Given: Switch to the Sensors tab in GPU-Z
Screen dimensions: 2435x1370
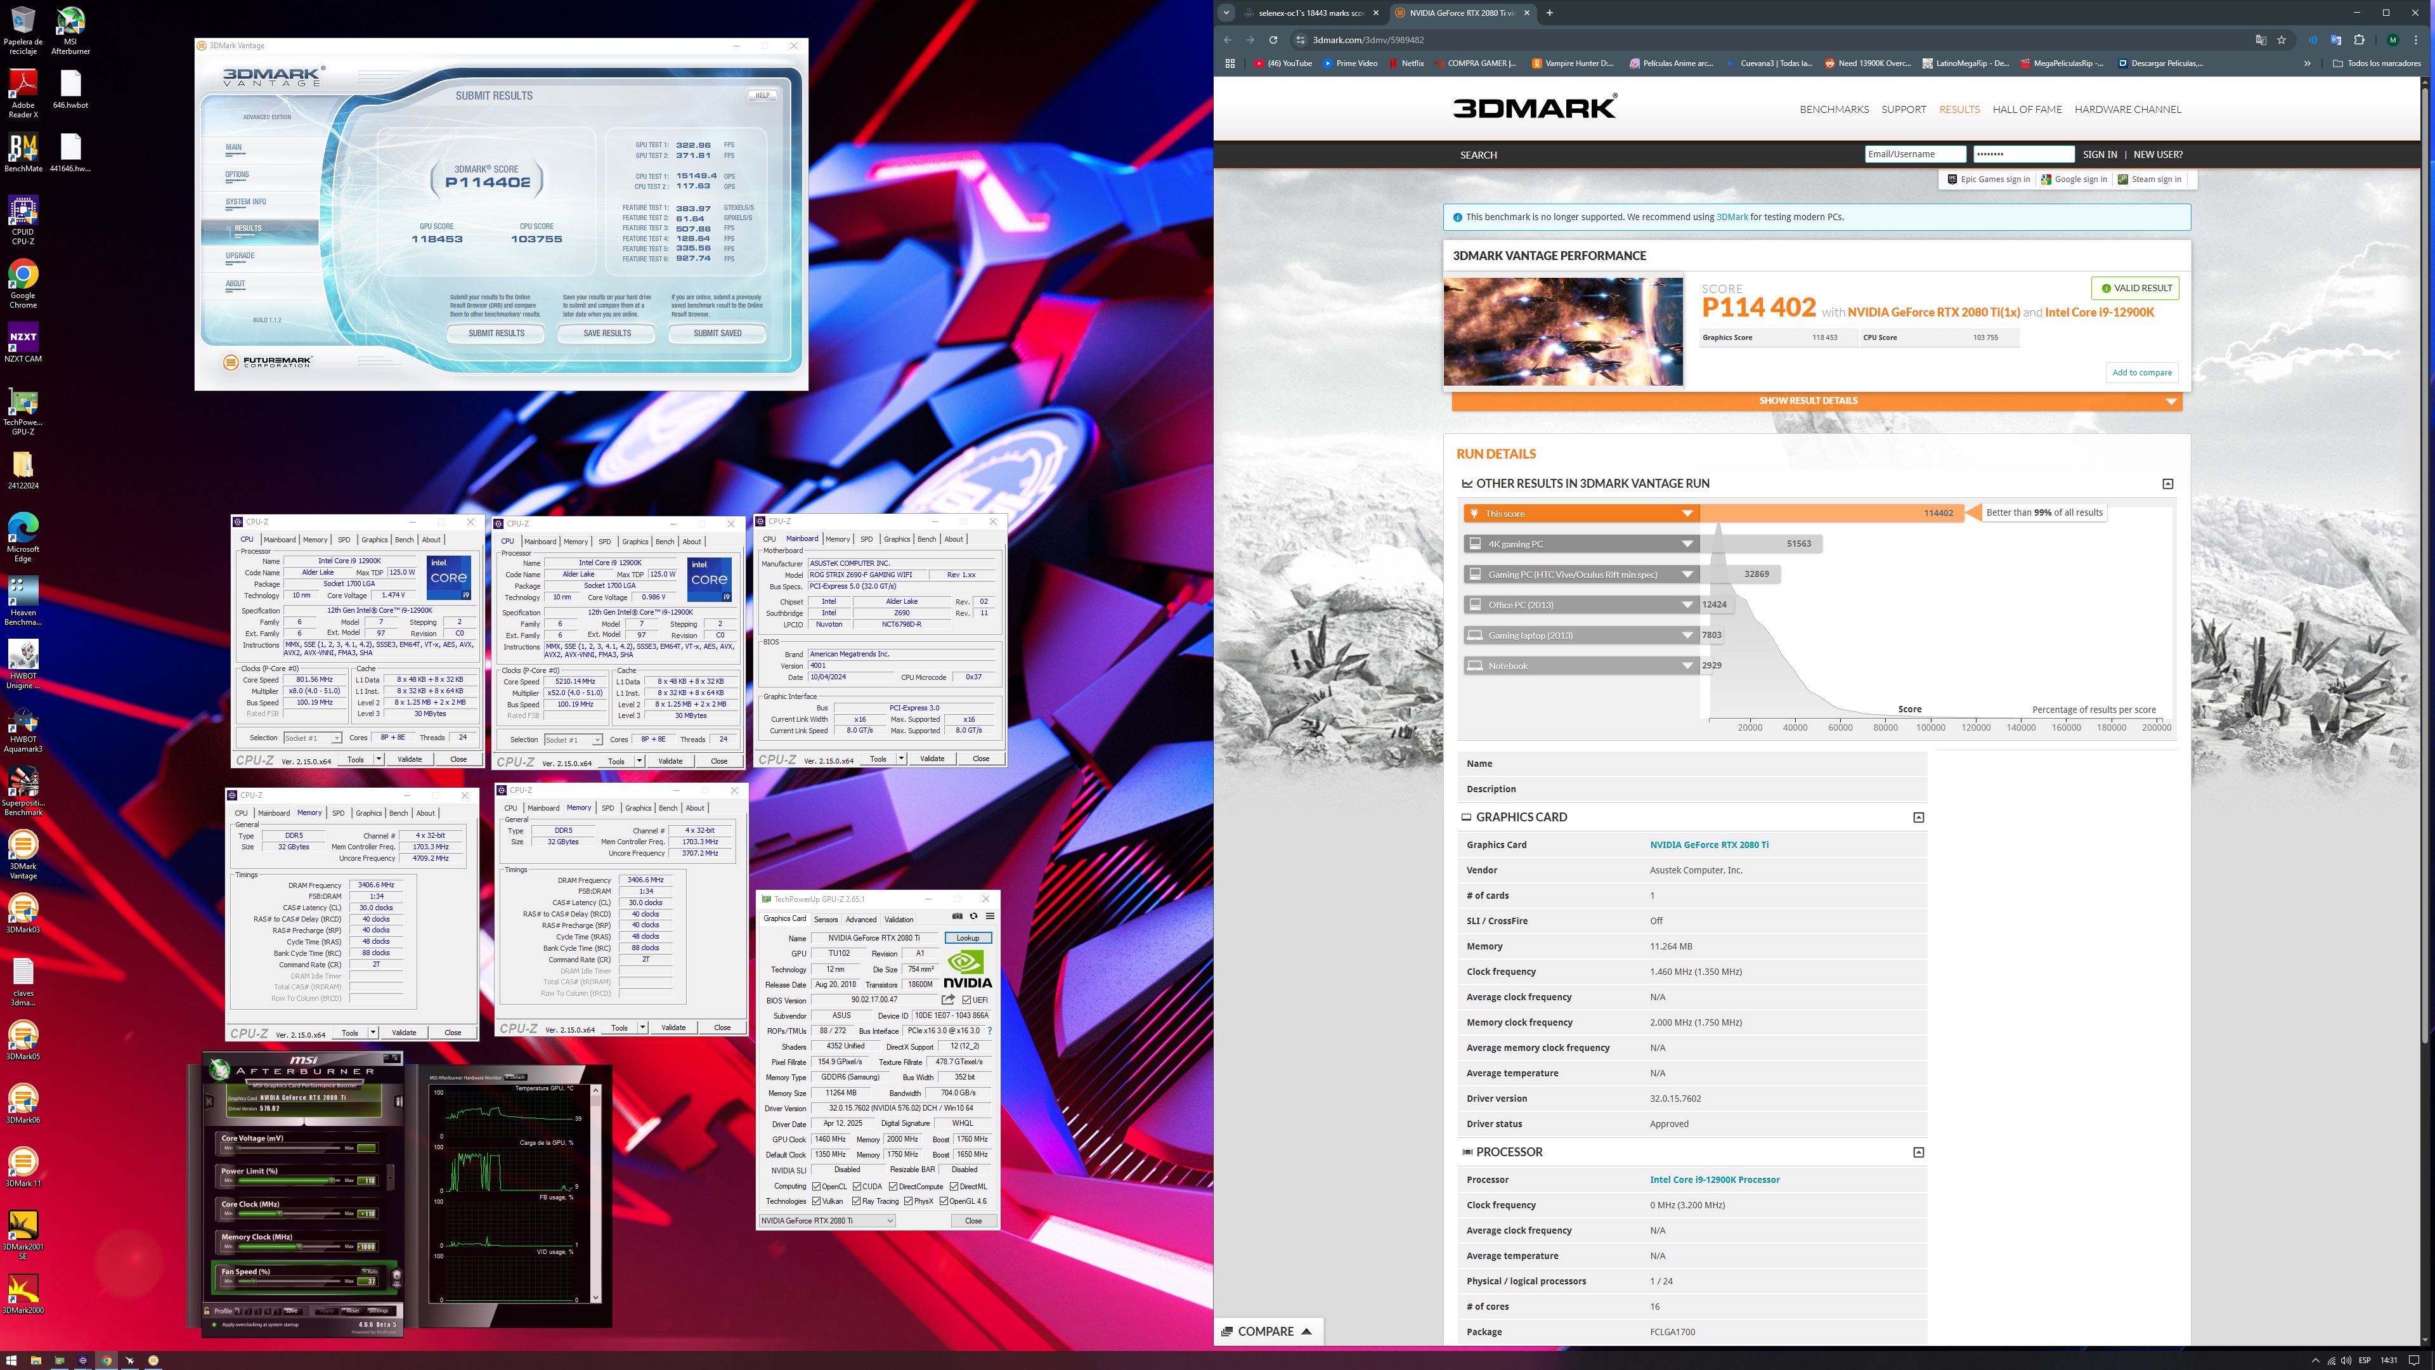Looking at the screenshot, I should click(x=825, y=919).
